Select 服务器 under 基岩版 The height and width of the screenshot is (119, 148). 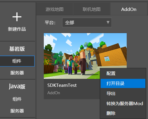pos(17,73)
